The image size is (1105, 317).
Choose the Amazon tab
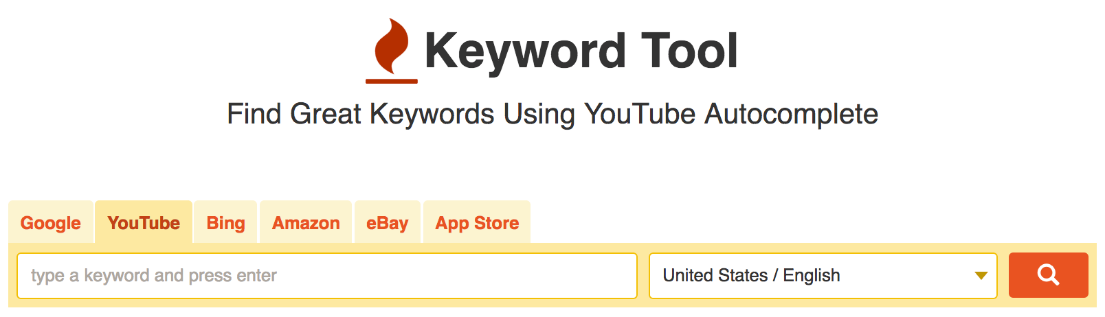(x=306, y=222)
